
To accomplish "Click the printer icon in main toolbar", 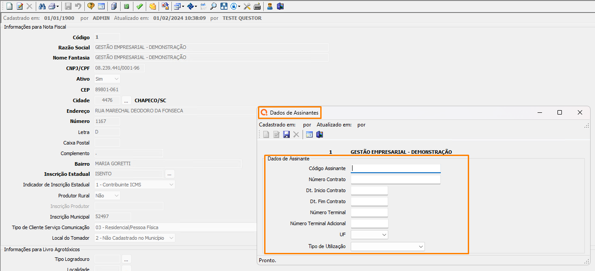I will [x=52, y=6].
